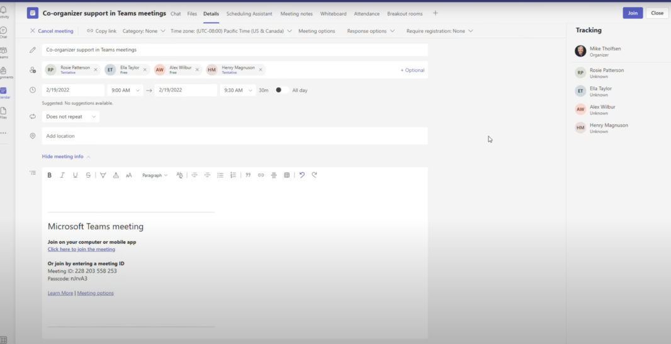The height and width of the screenshot is (344, 671).
Task: Insert a bulleted list
Action: pos(220,175)
